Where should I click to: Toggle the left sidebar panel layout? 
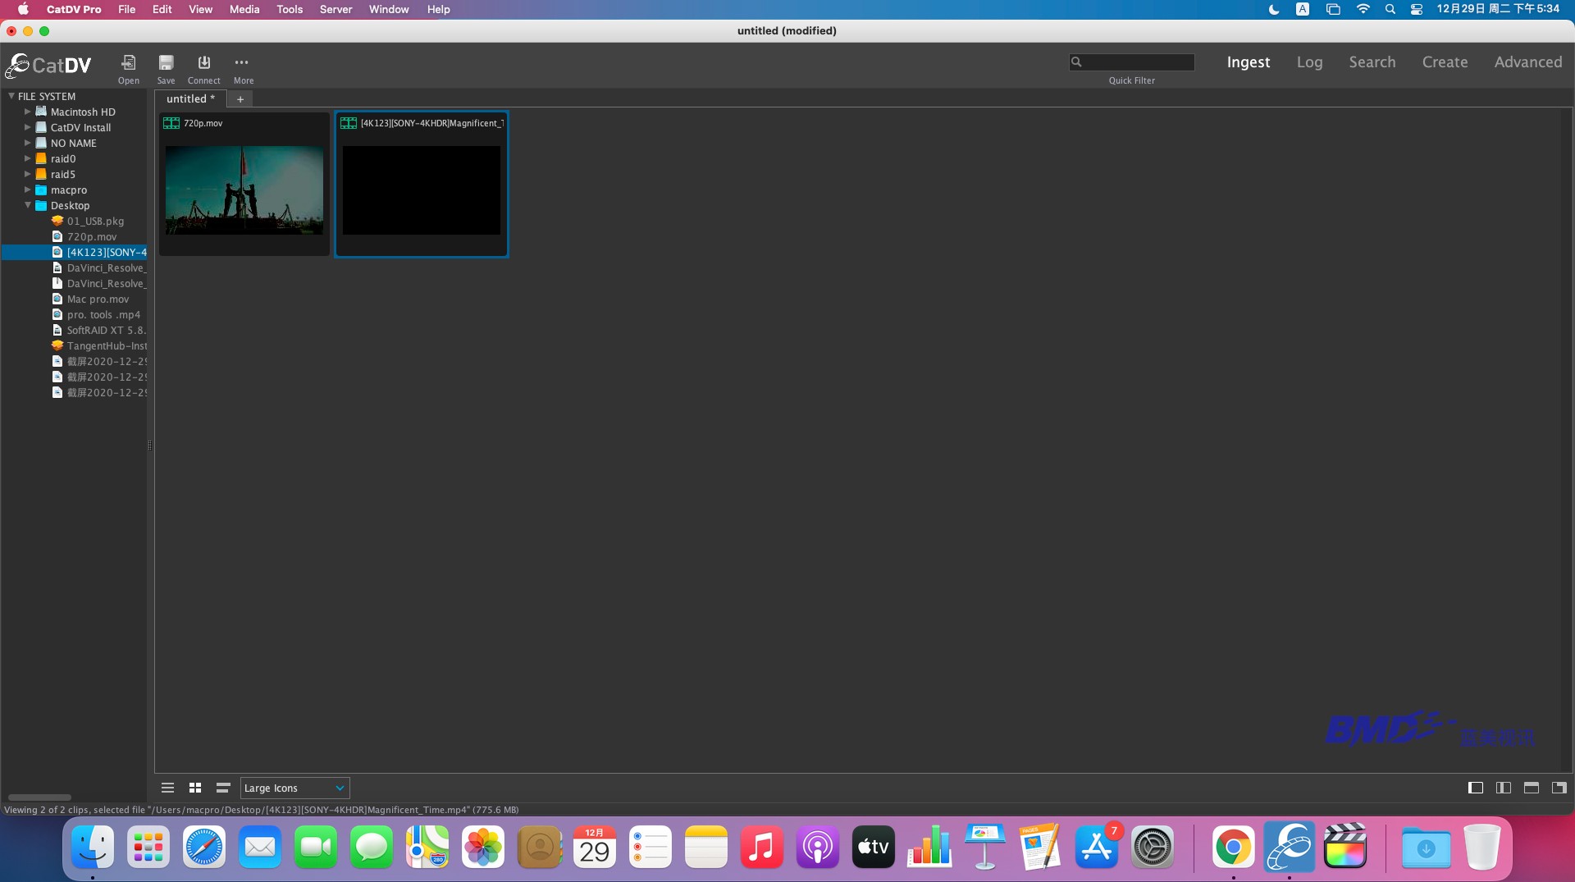pos(1475,788)
